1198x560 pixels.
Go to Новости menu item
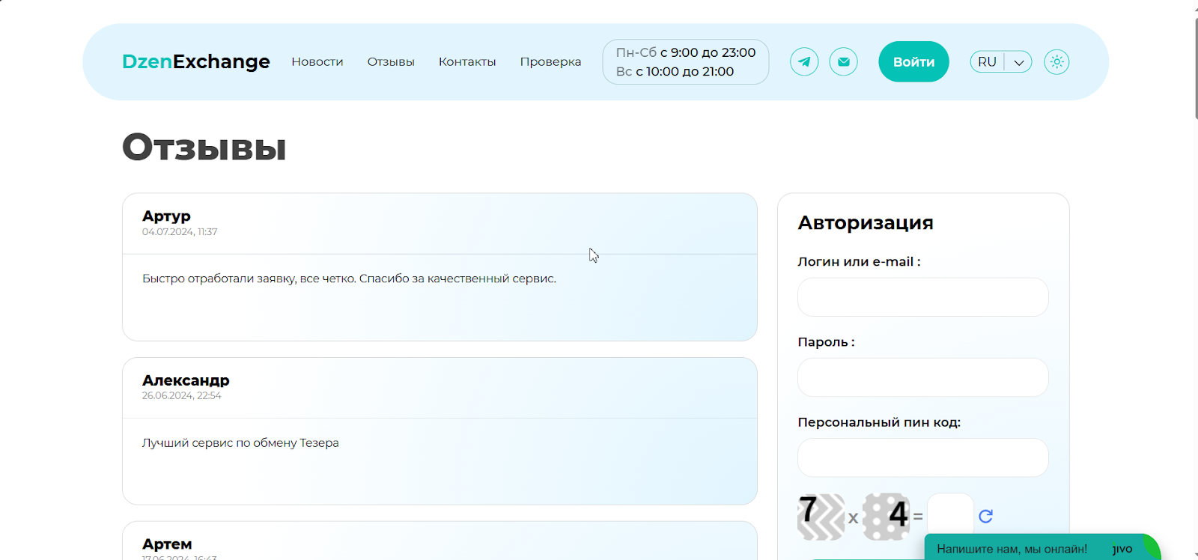(317, 61)
